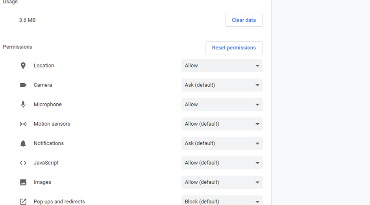370x205 pixels.
Task: Click the Microphone icon
Action: [x=23, y=104]
